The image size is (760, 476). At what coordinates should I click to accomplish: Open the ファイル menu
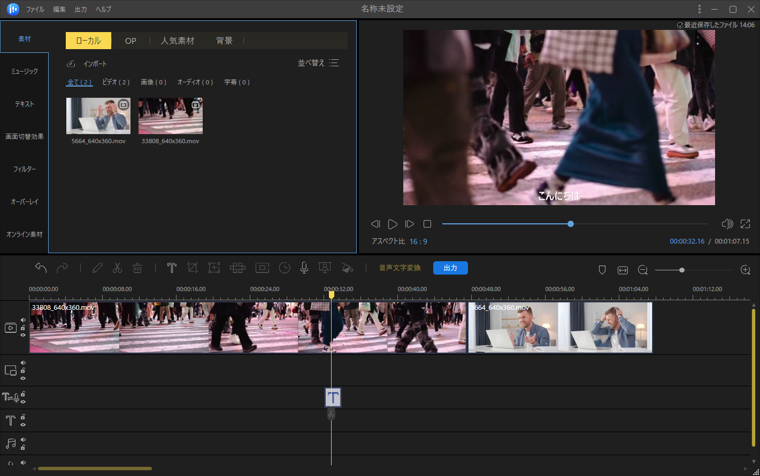(x=35, y=9)
